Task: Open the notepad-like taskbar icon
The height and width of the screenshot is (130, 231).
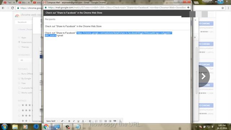Action: [78, 127]
